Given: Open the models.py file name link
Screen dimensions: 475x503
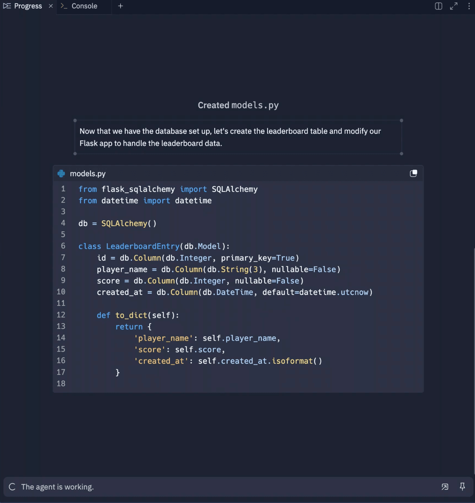Looking at the screenshot, I should (88, 174).
